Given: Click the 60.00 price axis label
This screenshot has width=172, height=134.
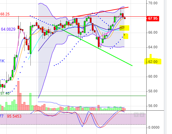Looking at the screenshot, I should point(153,76).
